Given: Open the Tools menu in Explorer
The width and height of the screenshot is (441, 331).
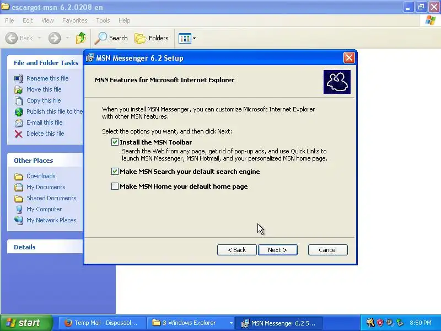Looking at the screenshot, I should pos(103,20).
